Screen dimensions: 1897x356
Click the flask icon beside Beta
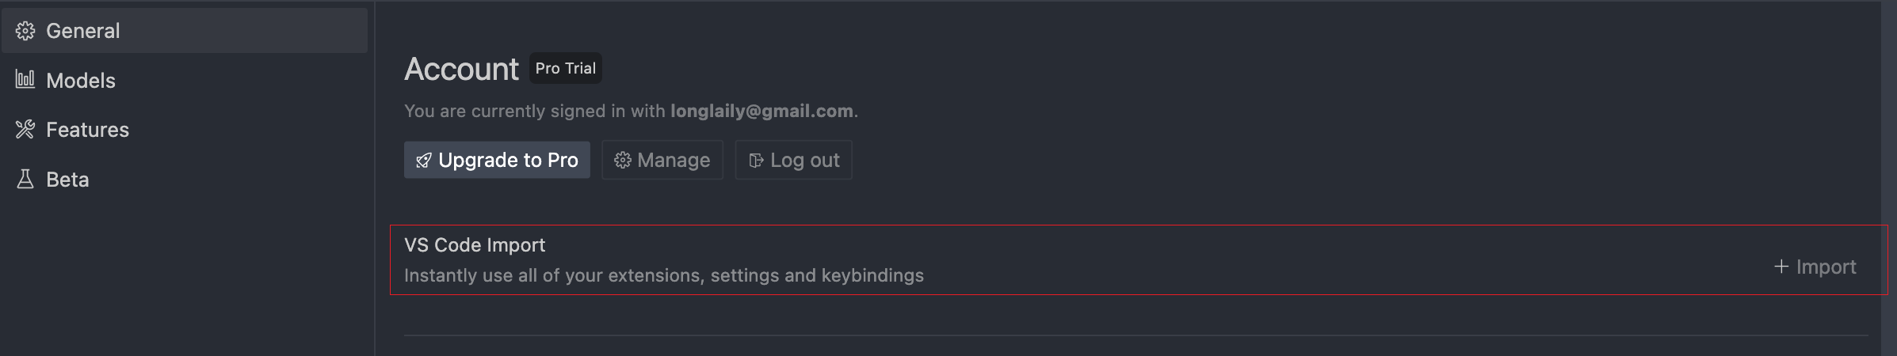click(x=25, y=179)
